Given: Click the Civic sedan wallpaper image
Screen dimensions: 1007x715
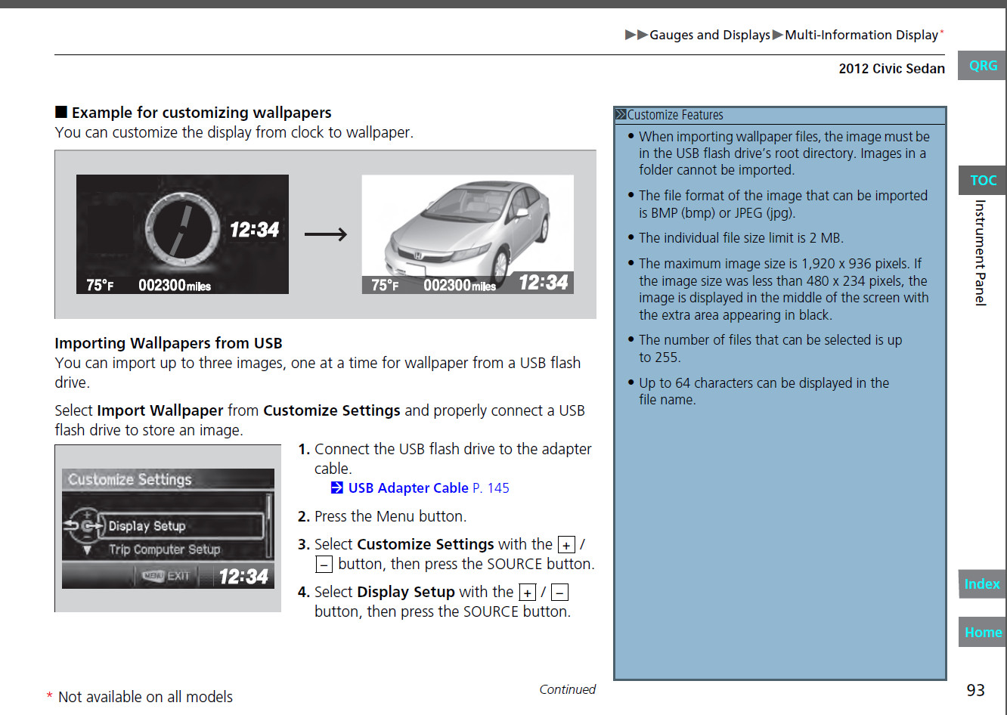Looking at the screenshot, I should (468, 234).
